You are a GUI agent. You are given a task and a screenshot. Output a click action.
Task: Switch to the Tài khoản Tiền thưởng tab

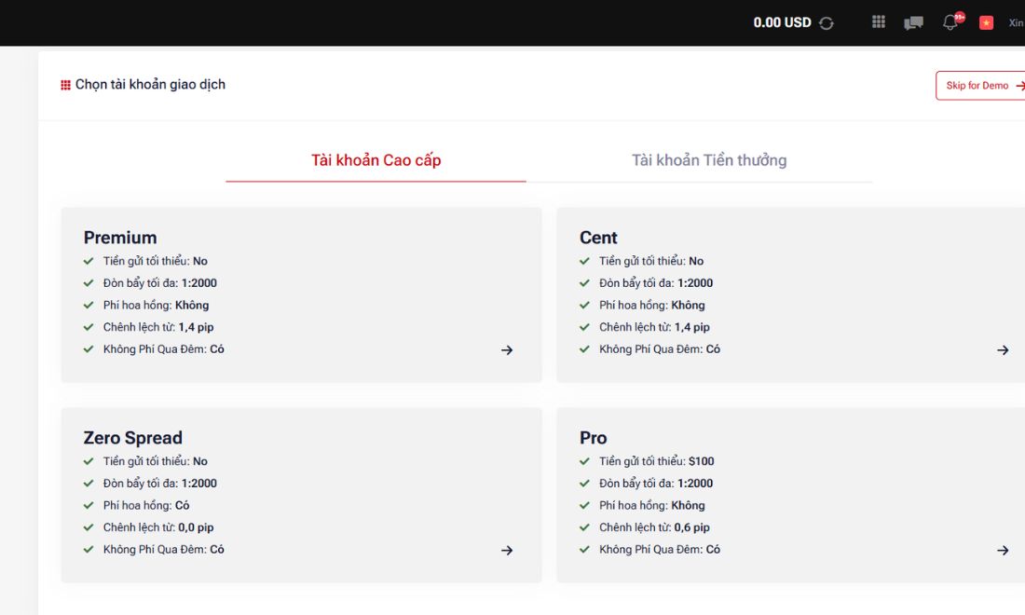point(709,160)
